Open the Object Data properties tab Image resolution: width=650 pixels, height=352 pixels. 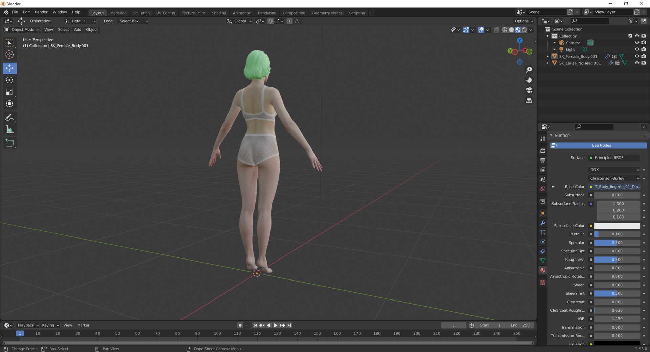543,261
